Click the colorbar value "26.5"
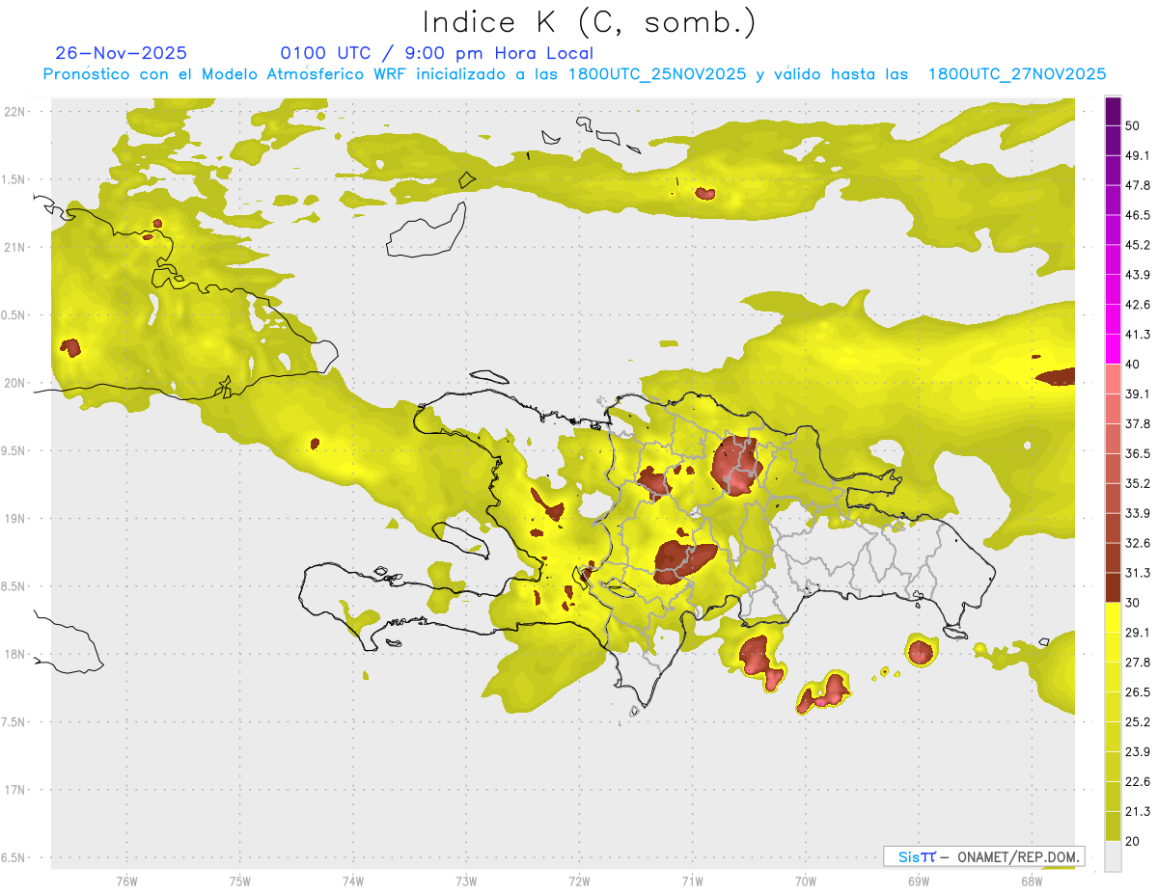Screen dimensions: 1158x894 tap(1138, 692)
